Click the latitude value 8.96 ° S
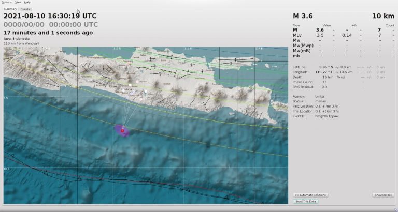The width and height of the screenshot is (398, 212). click(x=326, y=67)
